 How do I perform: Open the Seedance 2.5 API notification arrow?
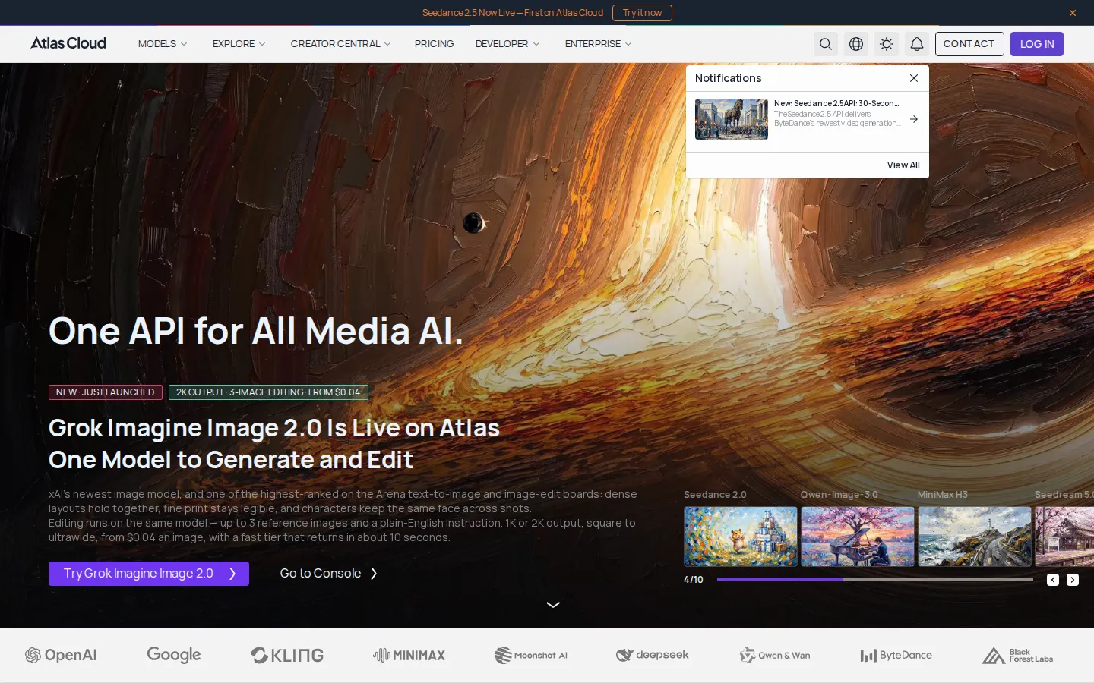[x=914, y=119]
